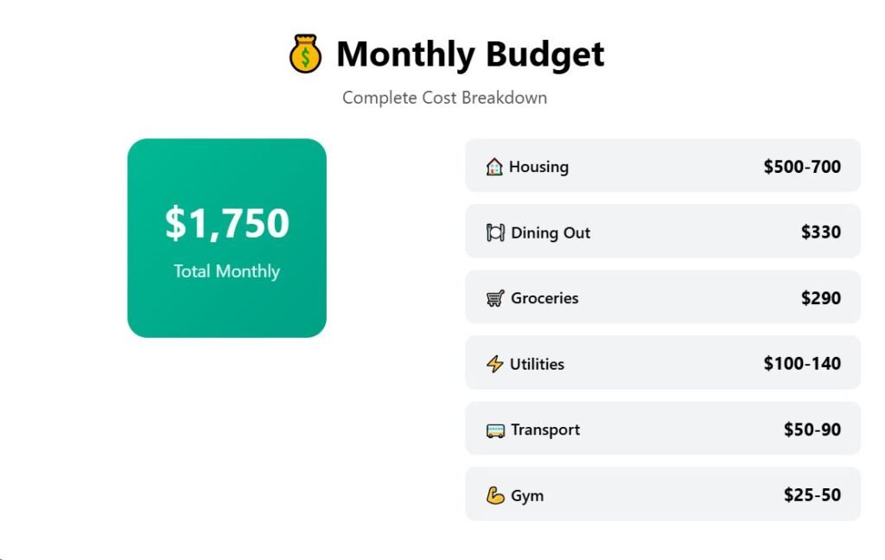
Task: Click the Utilities lightning bolt icon
Action: coord(494,364)
